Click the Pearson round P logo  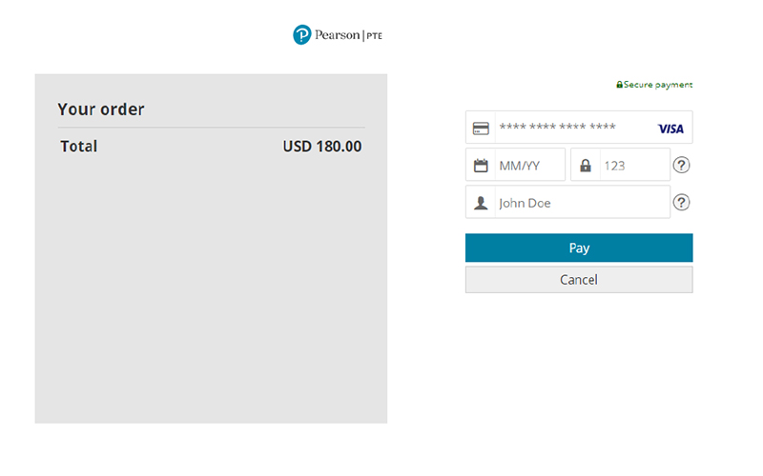tap(301, 35)
